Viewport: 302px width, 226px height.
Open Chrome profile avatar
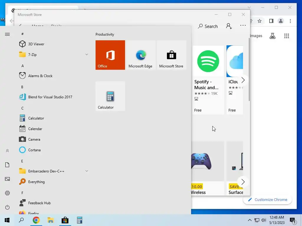281,21
